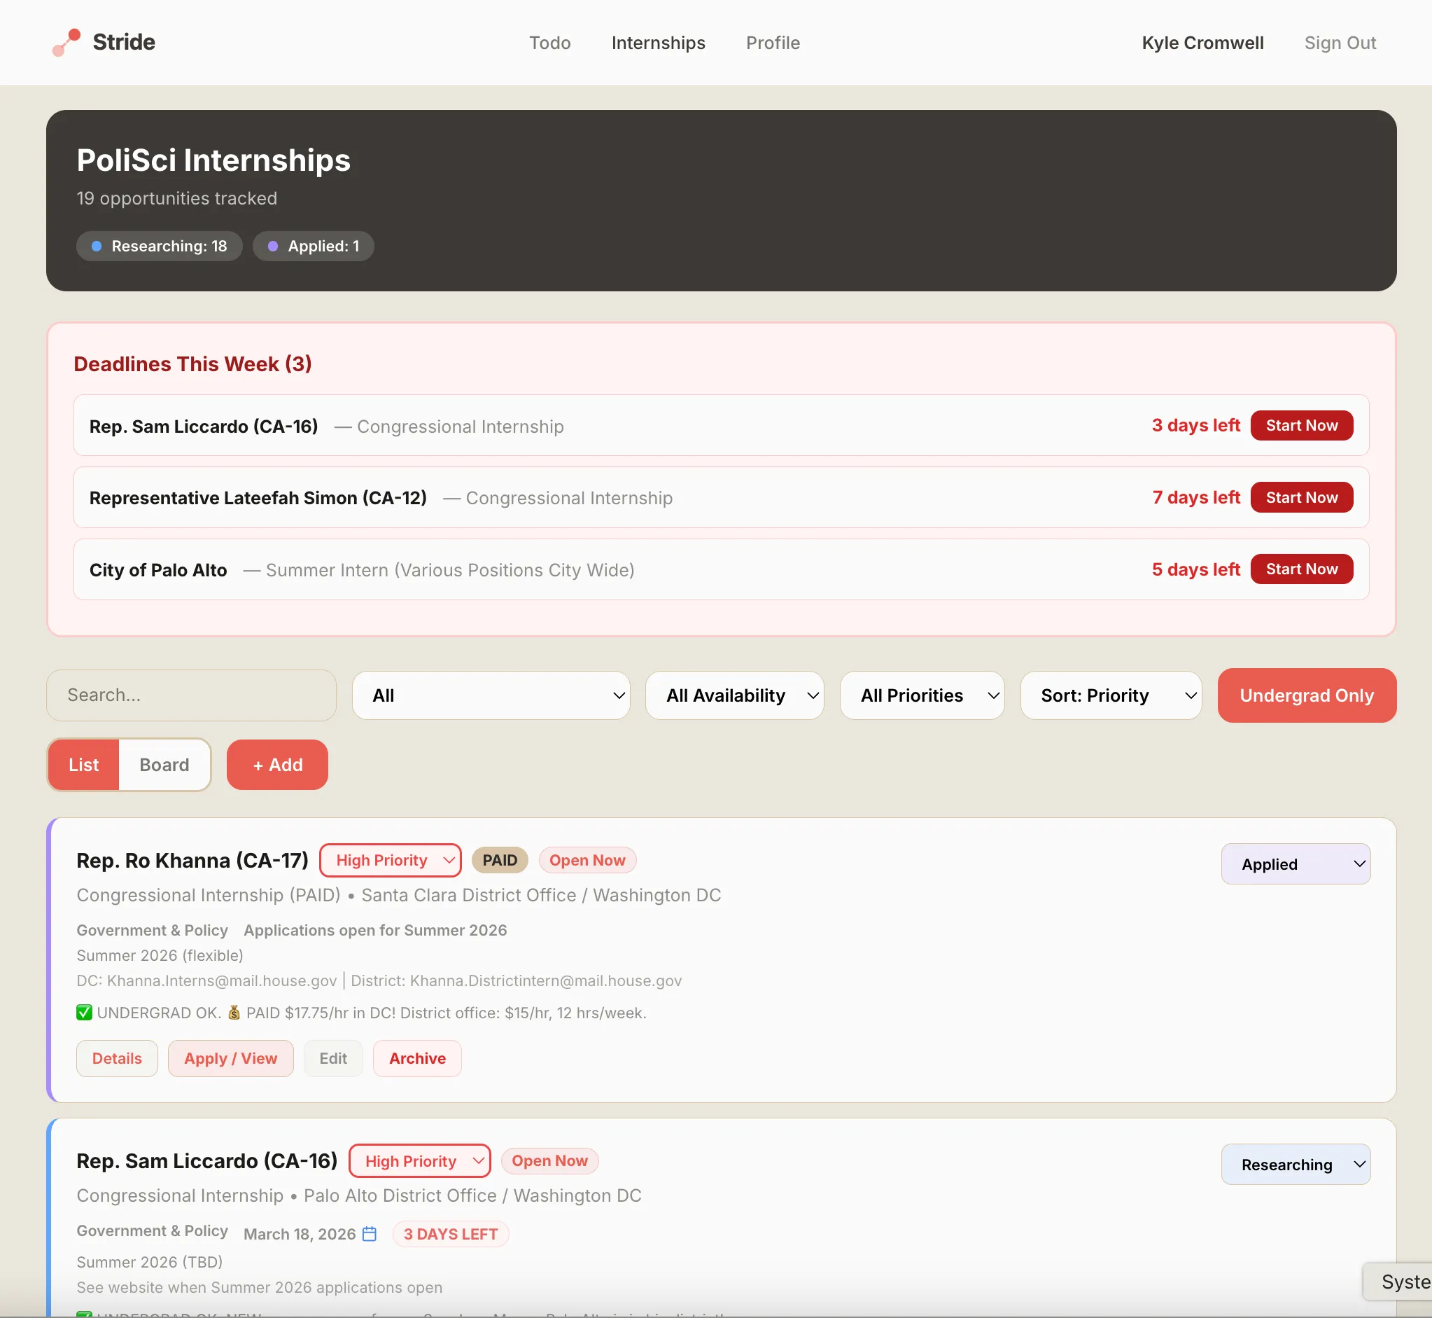Click the Search field
The image size is (1432, 1318).
click(190, 695)
